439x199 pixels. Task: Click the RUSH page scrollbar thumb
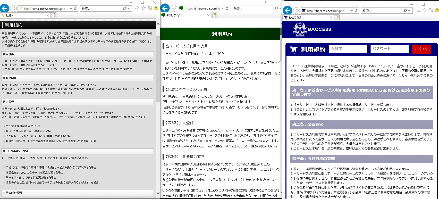pyautogui.click(x=158, y=69)
